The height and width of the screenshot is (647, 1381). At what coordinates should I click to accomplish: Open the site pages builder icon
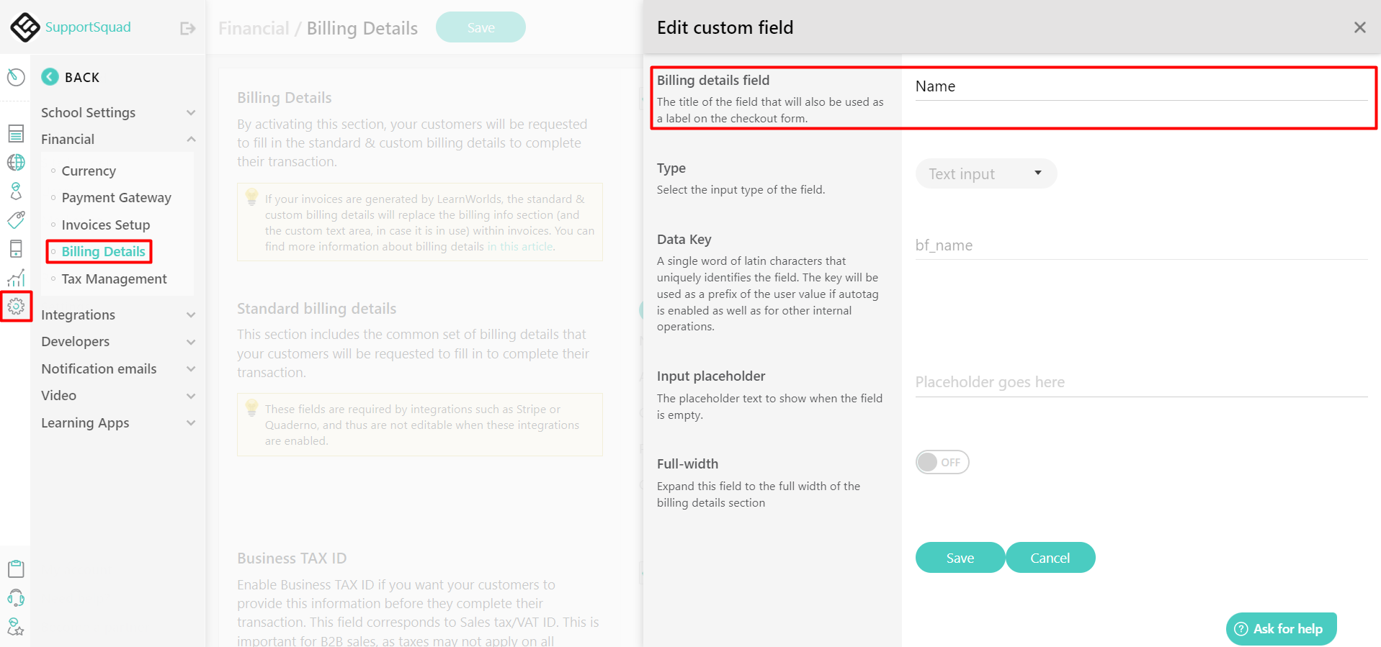(x=16, y=133)
